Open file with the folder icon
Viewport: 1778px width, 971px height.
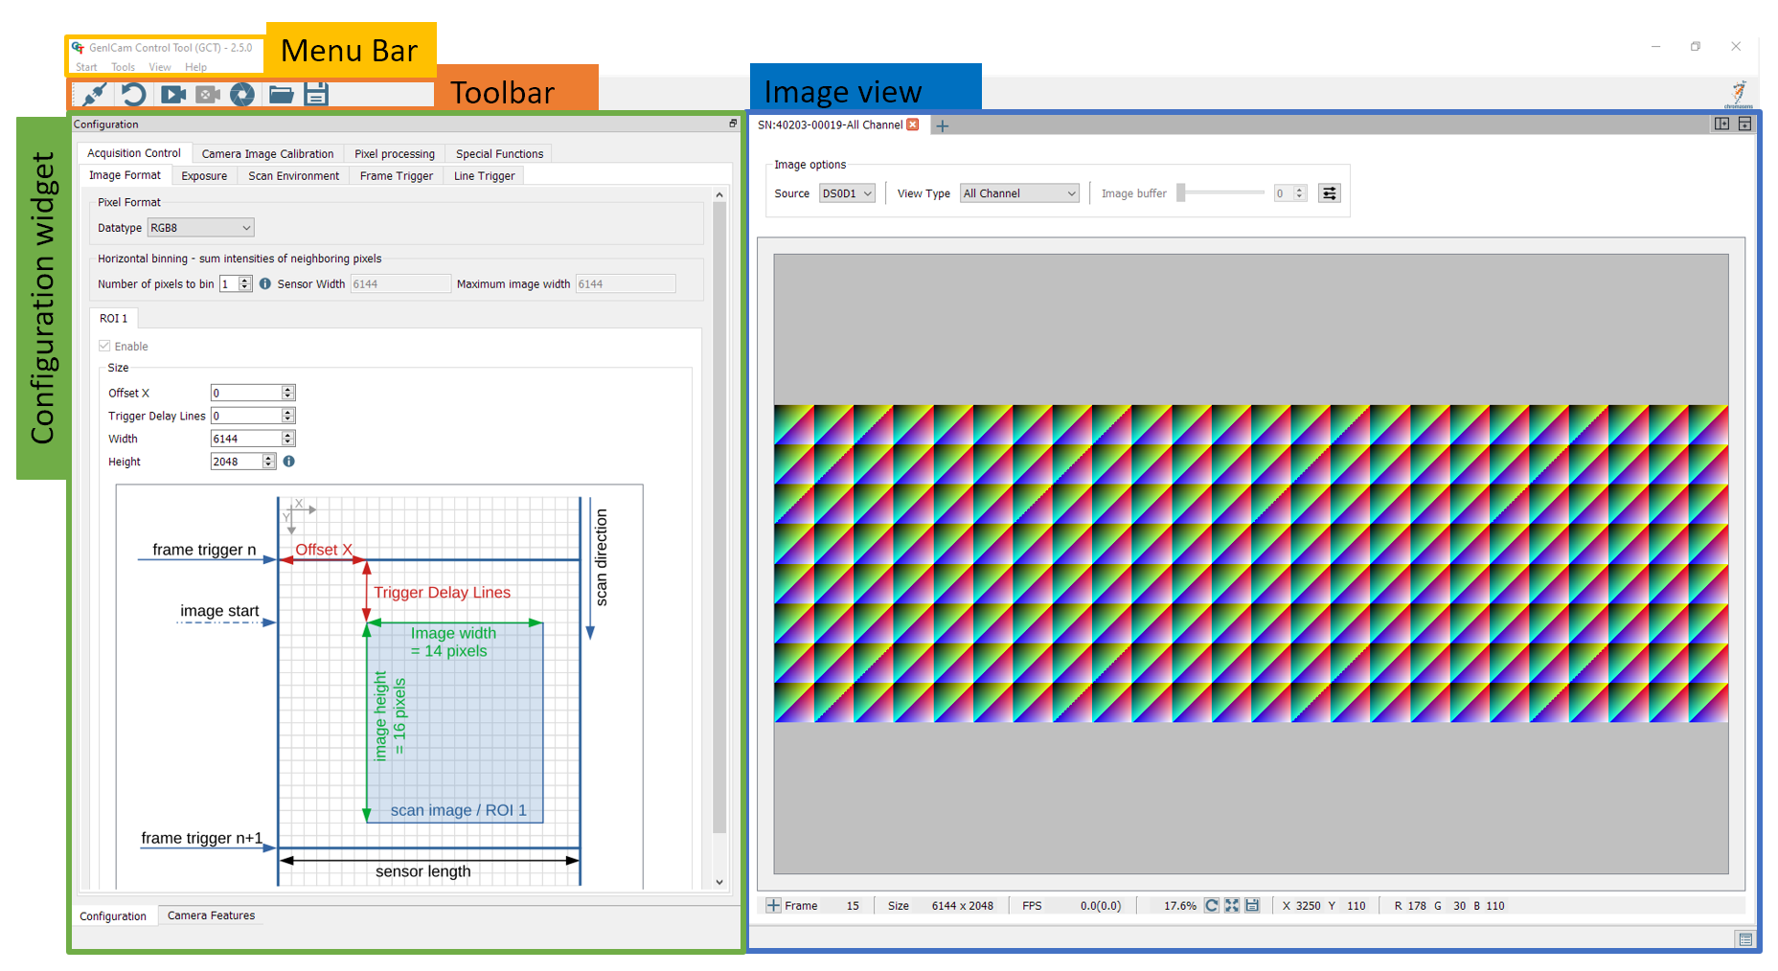281,94
